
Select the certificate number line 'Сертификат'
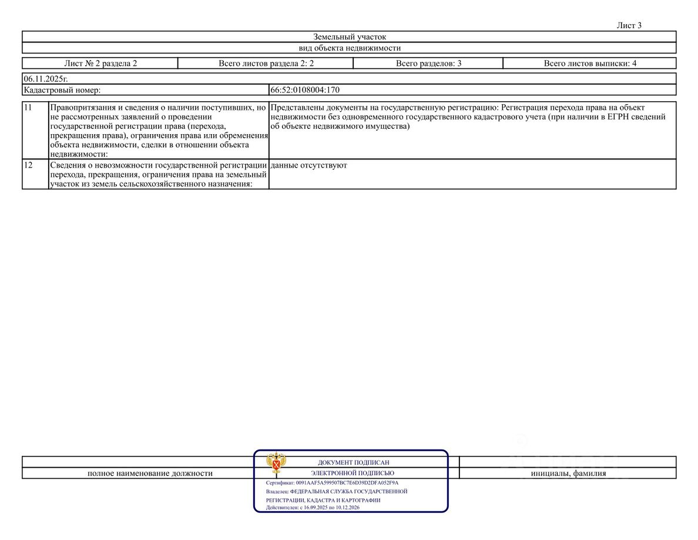pyautogui.click(x=332, y=482)
